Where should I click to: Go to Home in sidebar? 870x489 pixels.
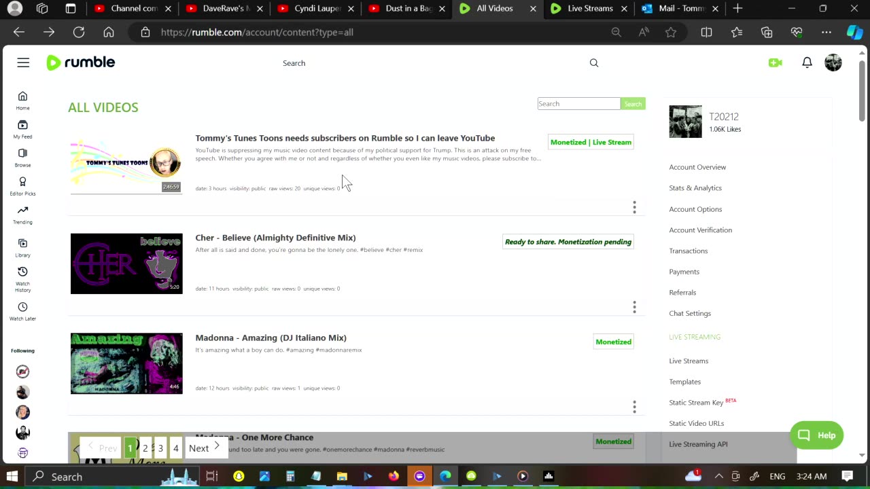tap(22, 101)
